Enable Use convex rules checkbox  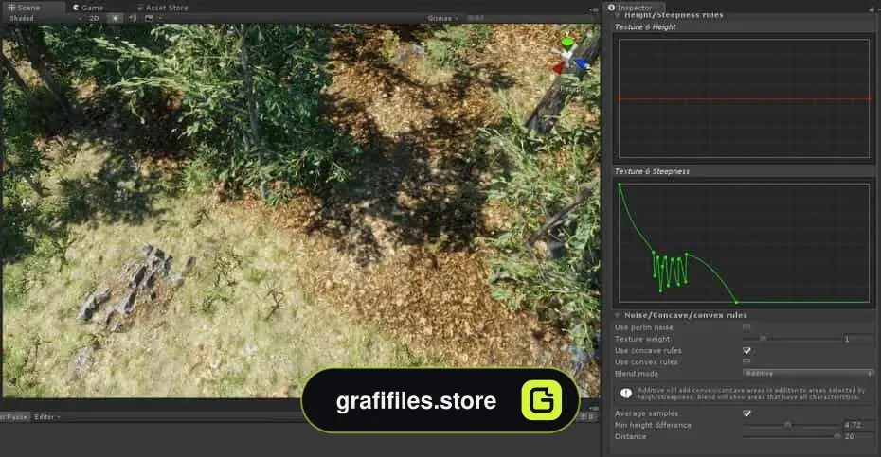click(x=746, y=362)
